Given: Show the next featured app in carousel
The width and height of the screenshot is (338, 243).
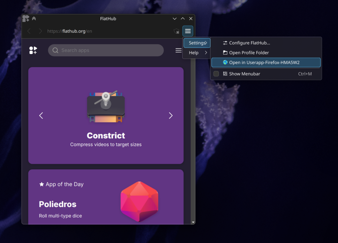Looking at the screenshot, I should point(171,115).
